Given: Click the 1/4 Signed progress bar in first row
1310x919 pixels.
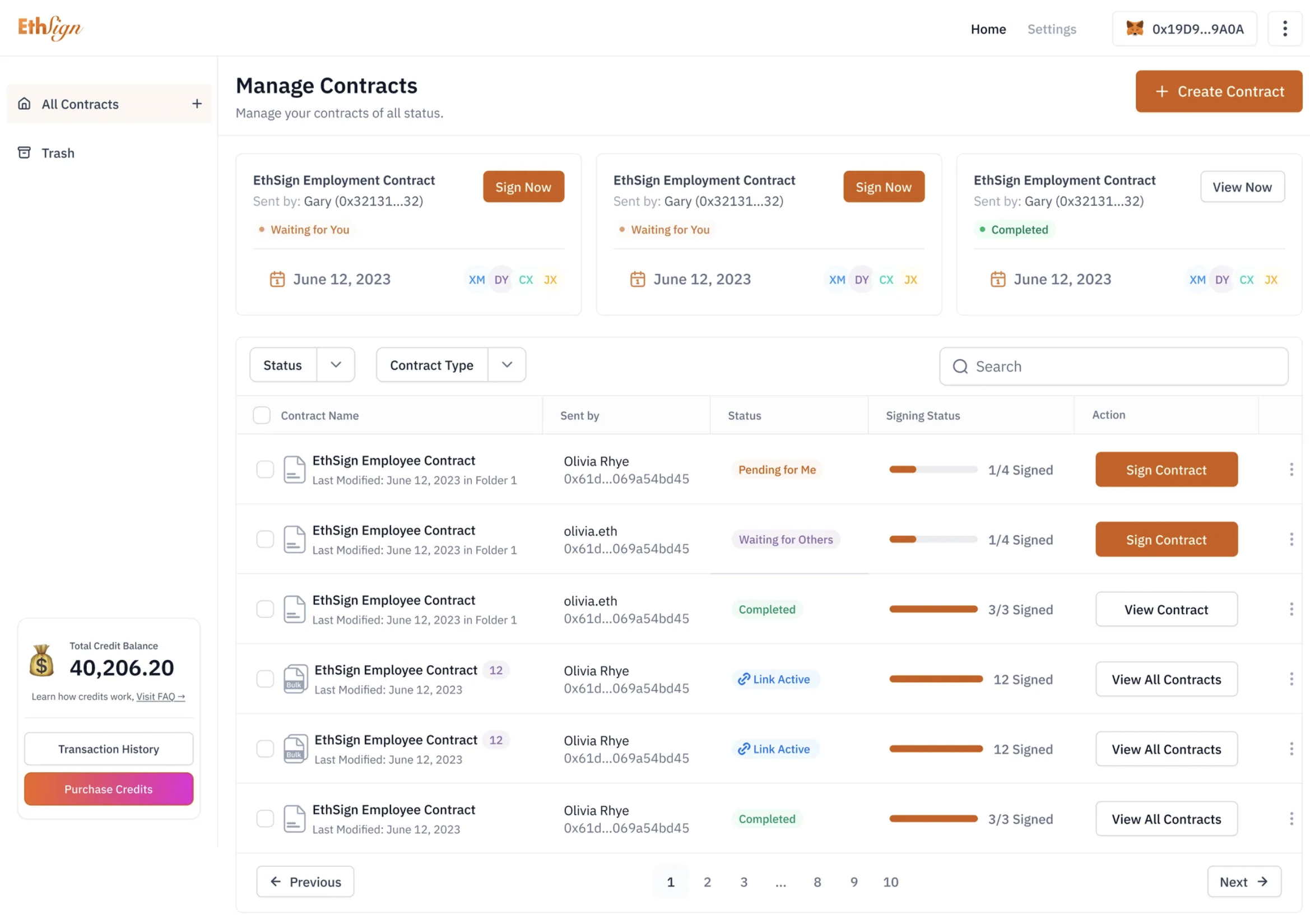Looking at the screenshot, I should 933,470.
